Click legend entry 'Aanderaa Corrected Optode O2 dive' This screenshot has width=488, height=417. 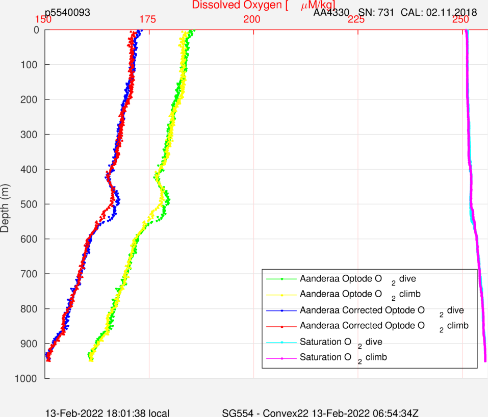[x=382, y=311]
